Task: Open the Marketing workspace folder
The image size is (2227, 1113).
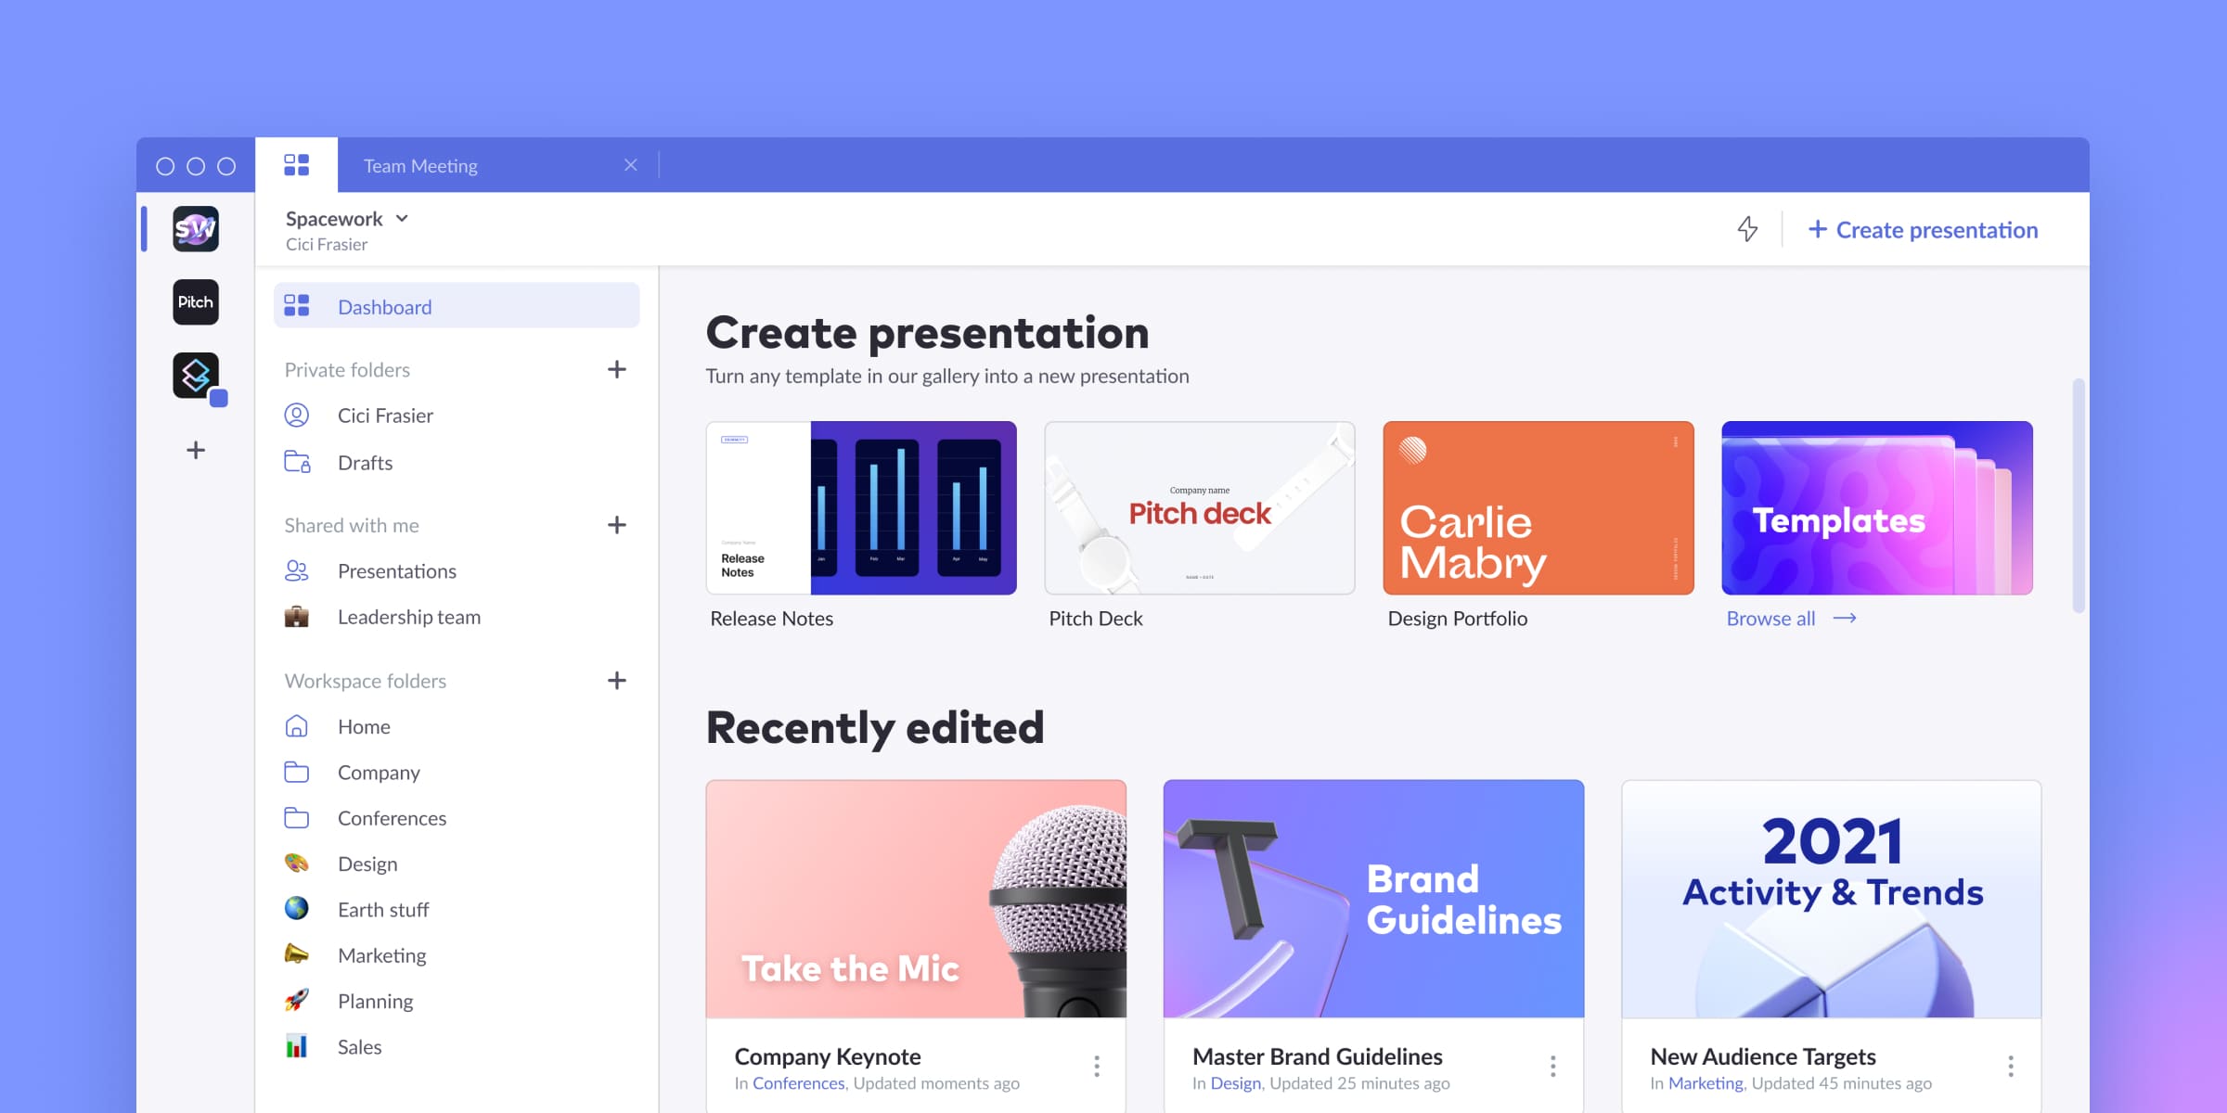Action: coord(381,955)
